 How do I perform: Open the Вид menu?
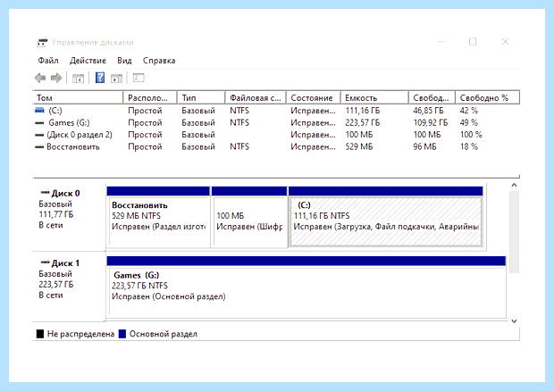coord(124,61)
